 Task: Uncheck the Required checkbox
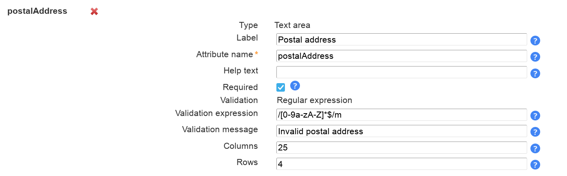click(x=281, y=87)
